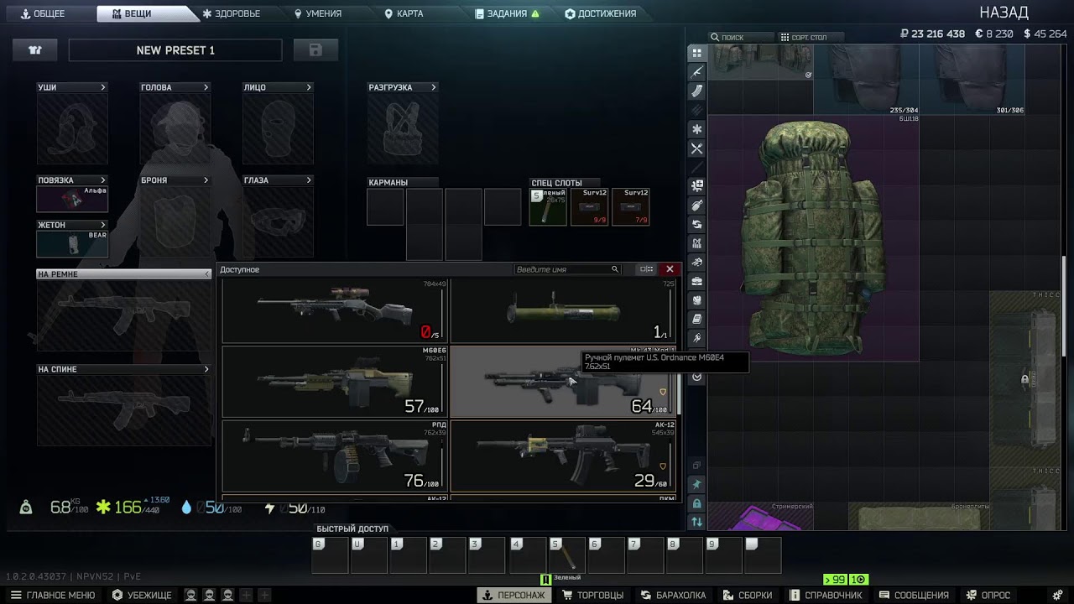The width and height of the screenshot is (1074, 604).
Task: Filter stash by asterisk medical icon
Action: click(x=696, y=129)
